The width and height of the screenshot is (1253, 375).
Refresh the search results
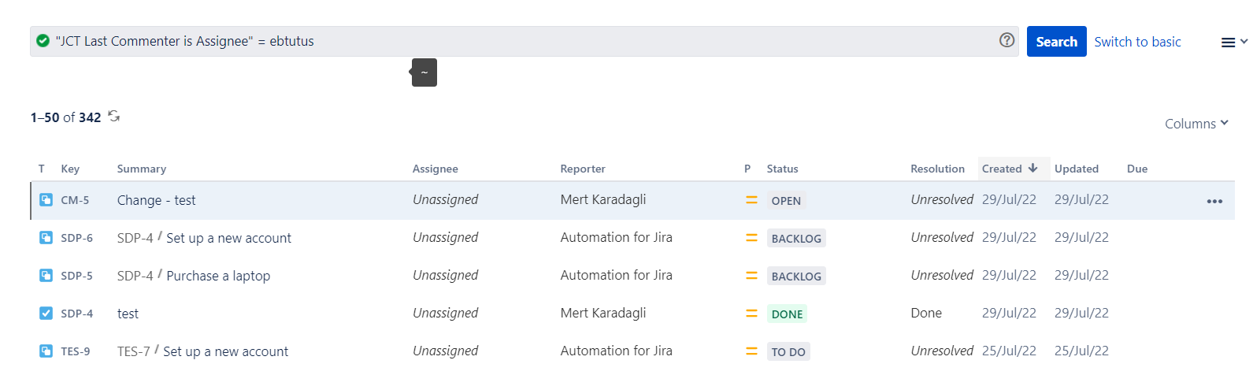tap(114, 117)
